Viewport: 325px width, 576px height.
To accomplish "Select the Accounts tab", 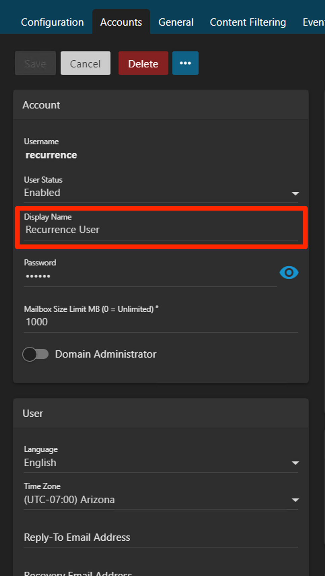I will 121,22.
